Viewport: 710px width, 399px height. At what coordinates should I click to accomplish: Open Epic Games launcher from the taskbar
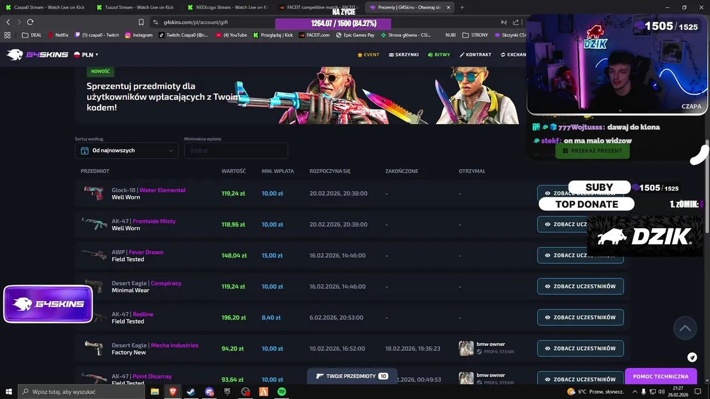tap(227, 392)
